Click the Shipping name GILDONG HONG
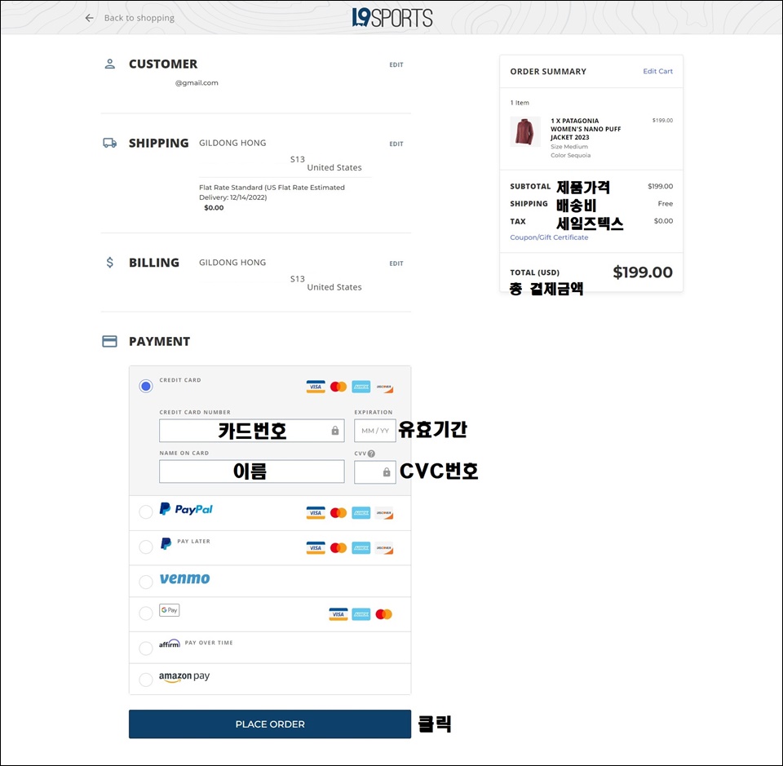 [x=232, y=143]
